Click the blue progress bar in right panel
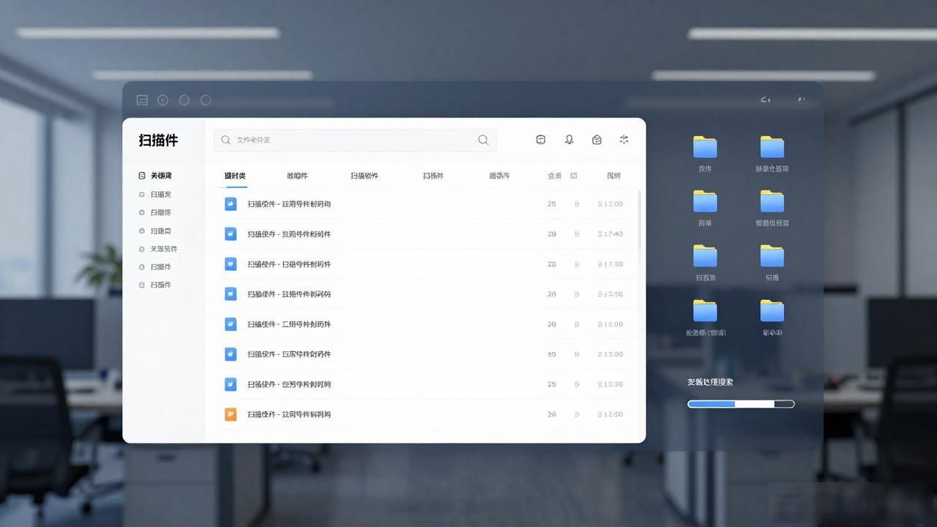Viewport: 937px width, 527px height. point(741,404)
